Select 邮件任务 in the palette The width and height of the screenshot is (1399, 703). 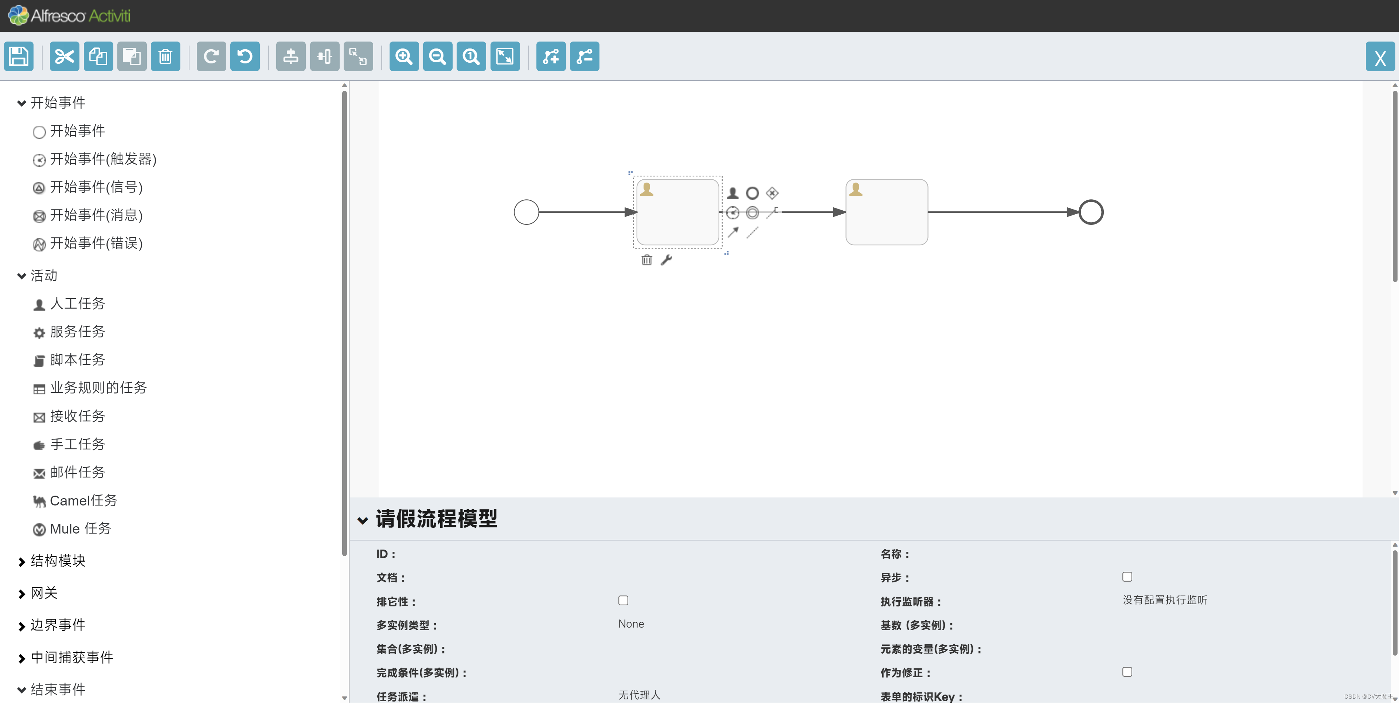tap(69, 472)
